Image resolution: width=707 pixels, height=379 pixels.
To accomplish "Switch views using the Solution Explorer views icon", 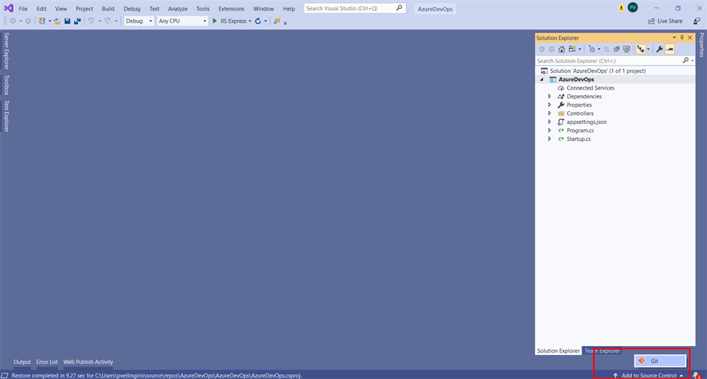I will point(572,49).
